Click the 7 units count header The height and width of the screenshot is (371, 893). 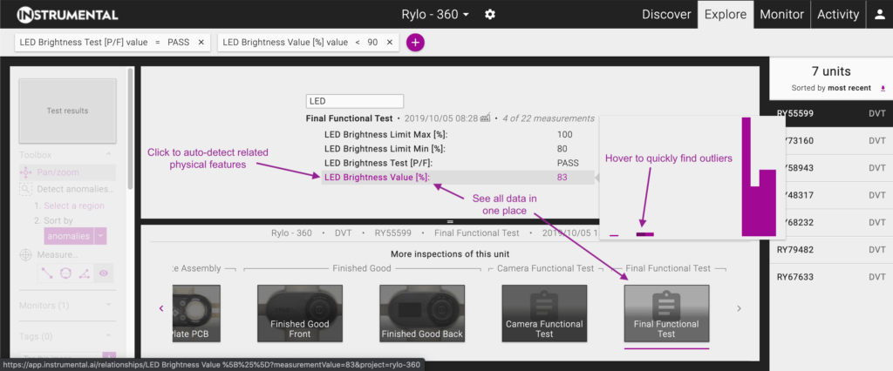tap(831, 71)
